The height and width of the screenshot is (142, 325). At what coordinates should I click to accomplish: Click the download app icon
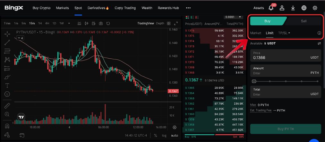(293, 8)
